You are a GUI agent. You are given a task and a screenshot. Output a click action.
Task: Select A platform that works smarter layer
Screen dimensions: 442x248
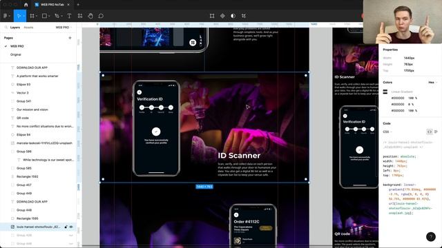click(38, 76)
